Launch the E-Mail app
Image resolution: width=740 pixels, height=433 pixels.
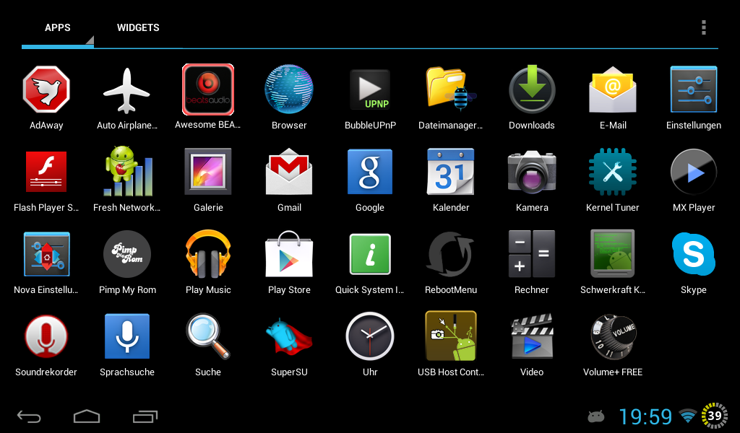[x=613, y=89]
